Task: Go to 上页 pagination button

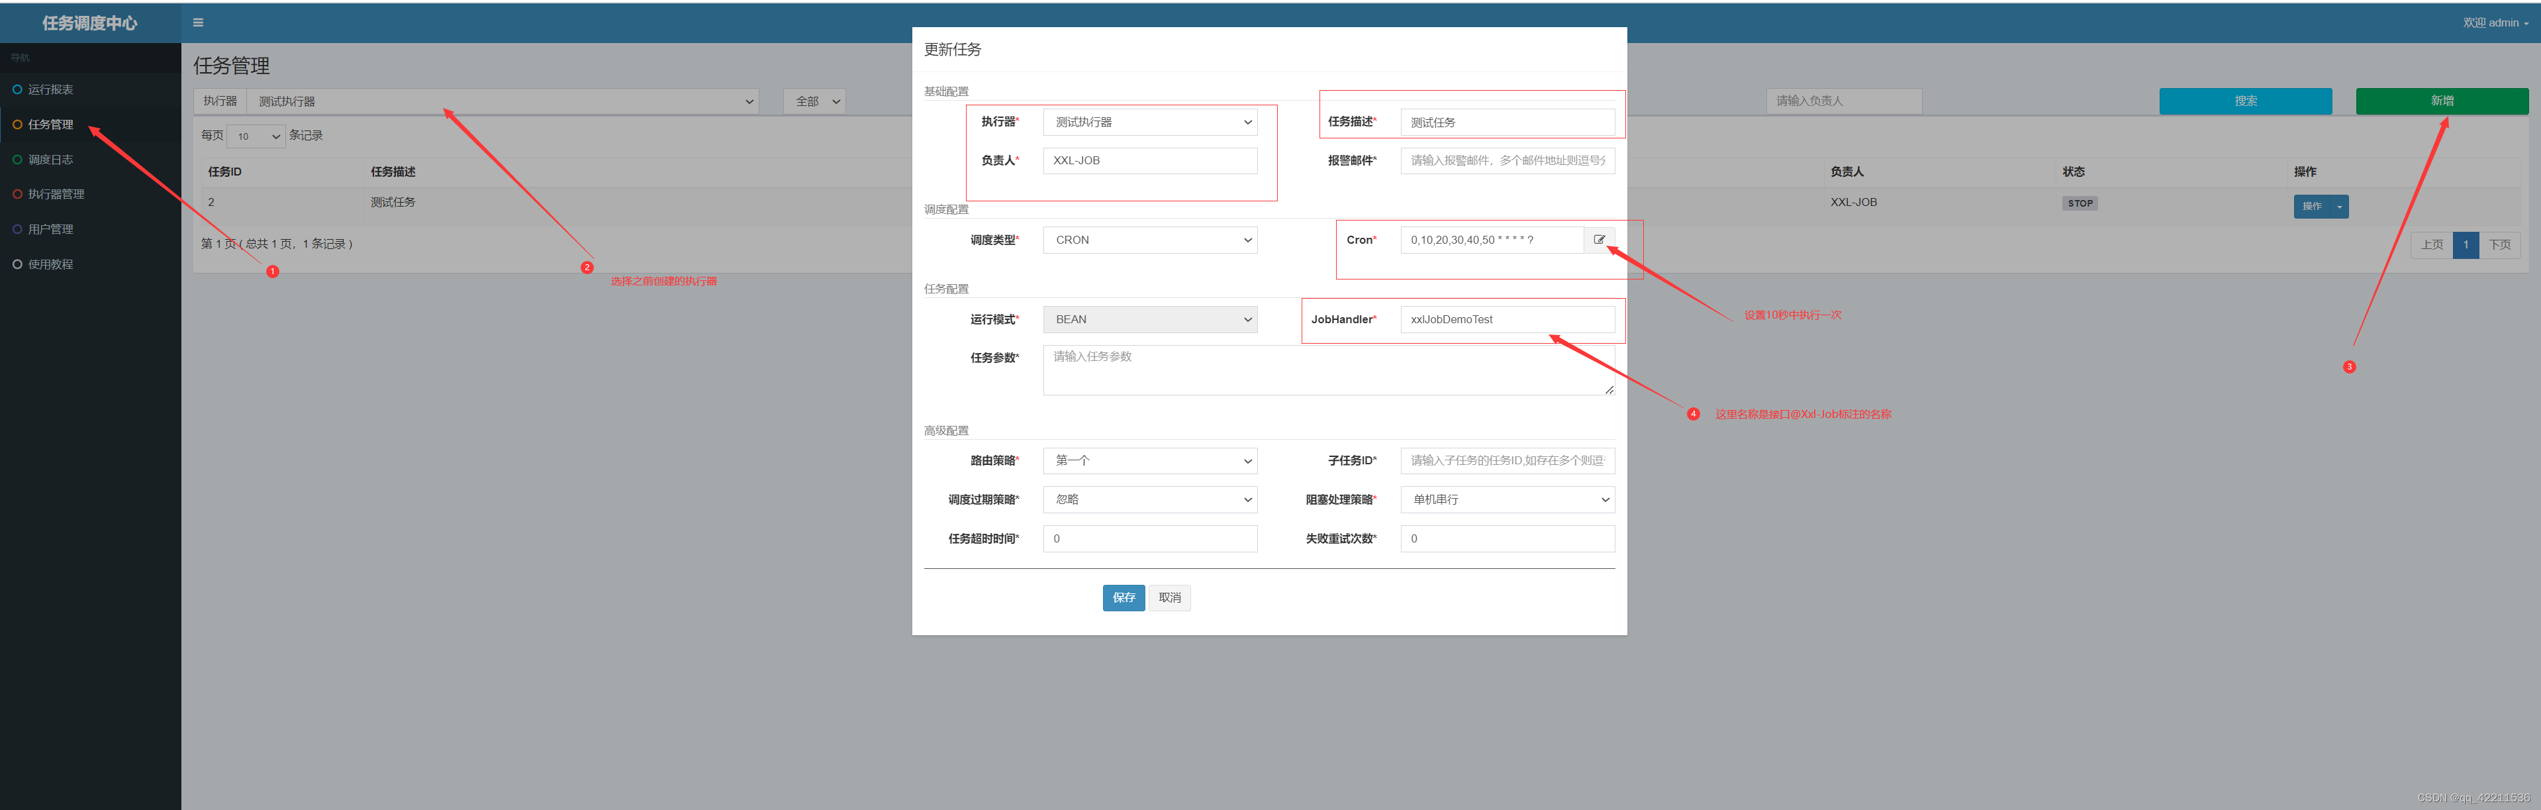Action: click(2432, 244)
